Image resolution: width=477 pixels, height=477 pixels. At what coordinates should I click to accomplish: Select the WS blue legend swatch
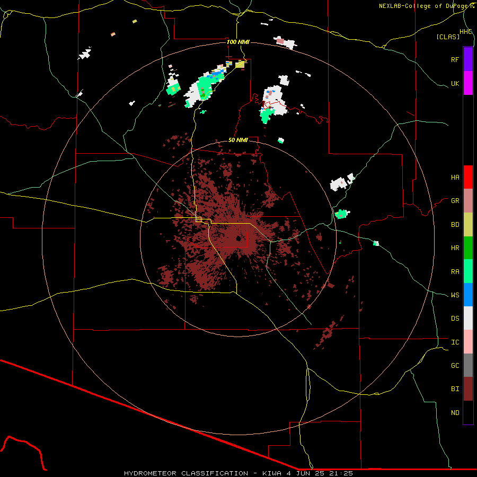pos(468,295)
